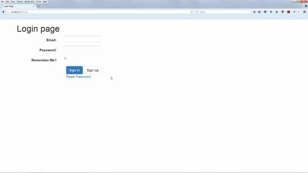
Task: Close the Login Page tab
Action: click(34, 6)
